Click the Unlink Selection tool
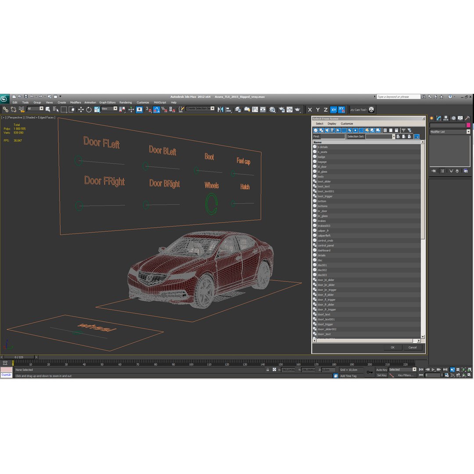Screen dimensions: 474x474 point(13,109)
